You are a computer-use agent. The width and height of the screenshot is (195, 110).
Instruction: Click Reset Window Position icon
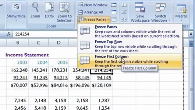point(124,20)
